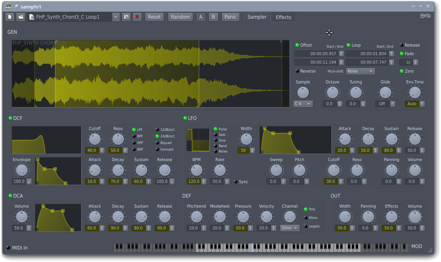Click the DEF Pitchbend knob
This screenshot has width=441, height=262.
(197, 217)
